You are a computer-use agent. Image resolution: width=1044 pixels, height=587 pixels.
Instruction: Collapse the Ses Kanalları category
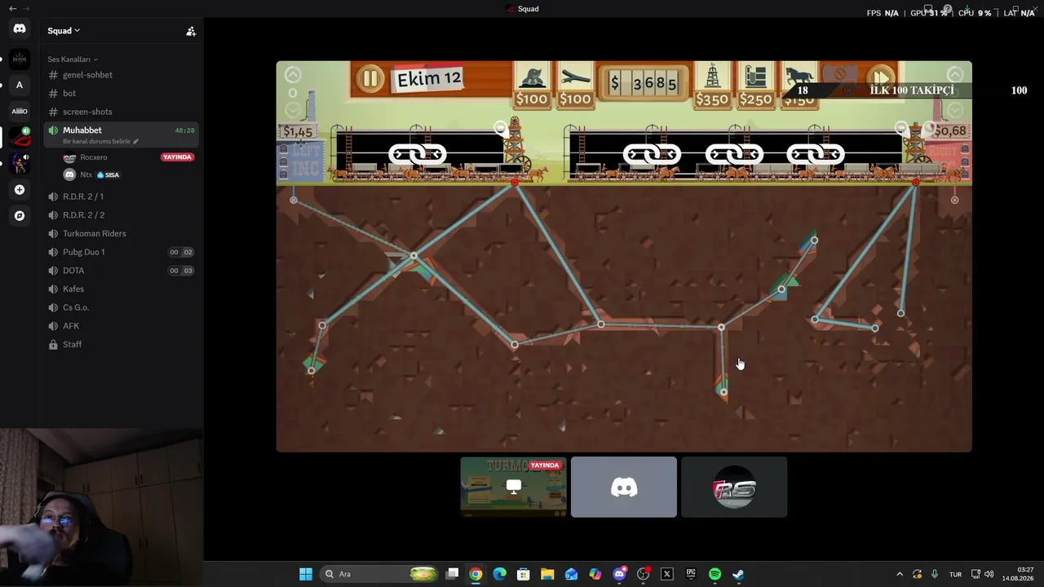point(73,60)
